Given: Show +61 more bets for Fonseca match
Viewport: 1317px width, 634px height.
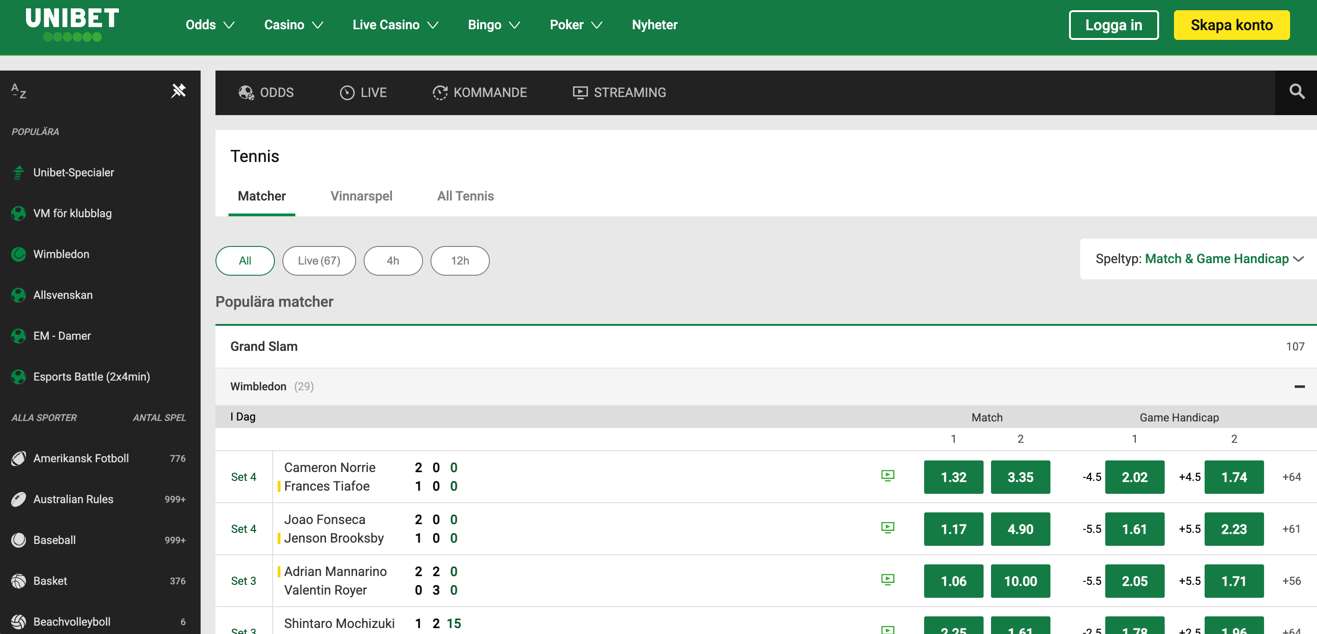Looking at the screenshot, I should (x=1291, y=529).
